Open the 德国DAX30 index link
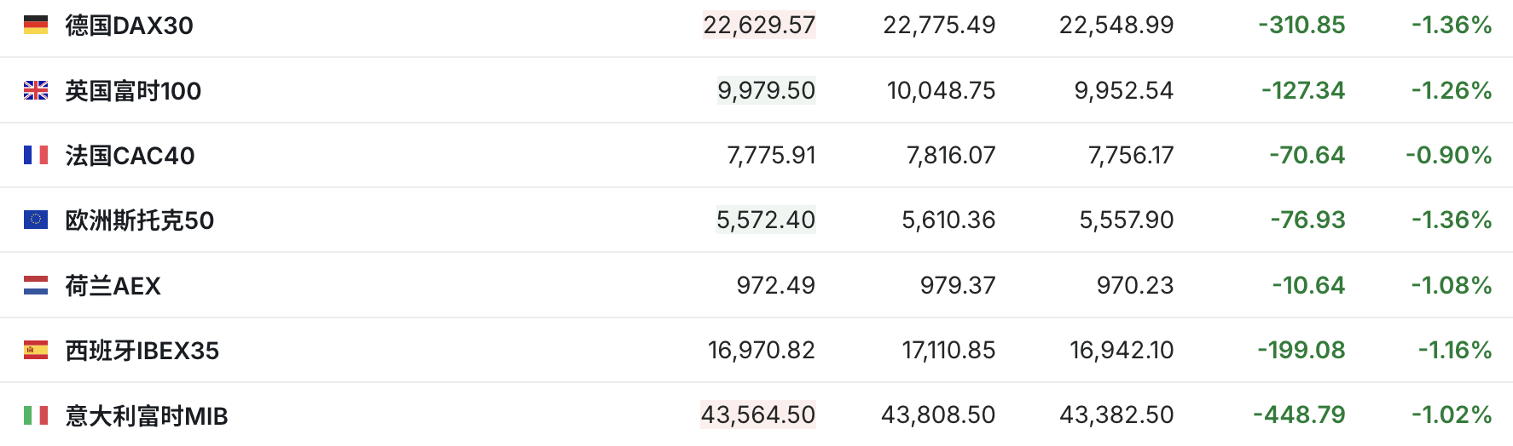Image resolution: width=1513 pixels, height=446 pixels. click(130, 26)
